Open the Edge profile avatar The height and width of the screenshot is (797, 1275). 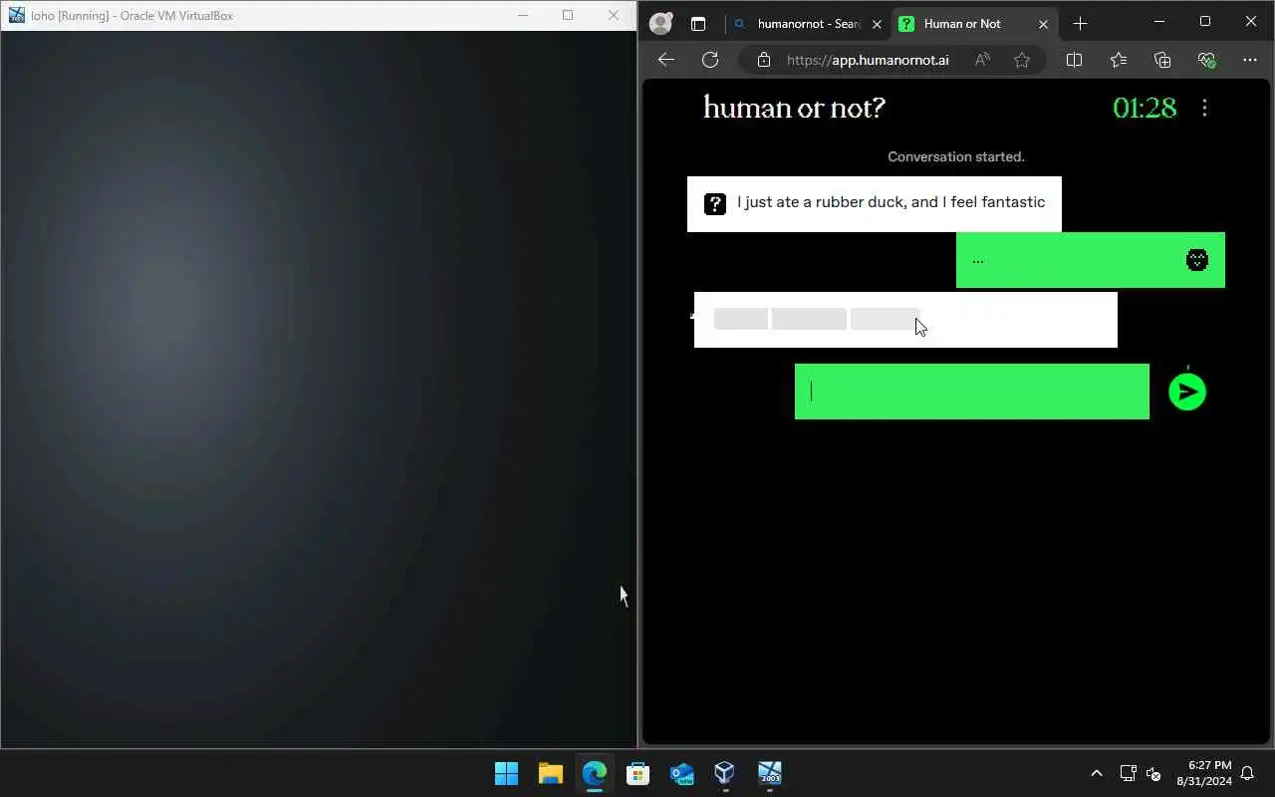point(660,24)
